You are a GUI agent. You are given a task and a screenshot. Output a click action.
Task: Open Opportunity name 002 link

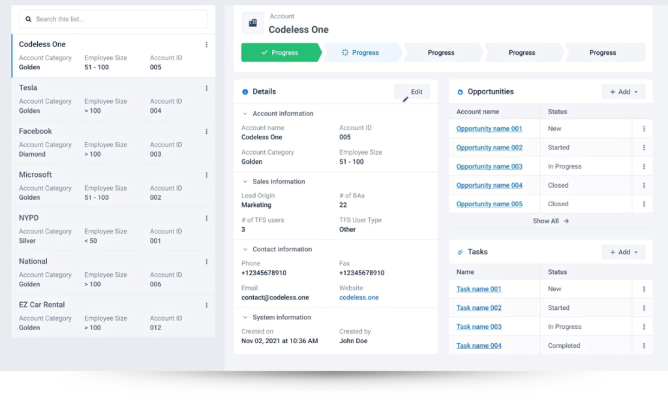click(489, 147)
